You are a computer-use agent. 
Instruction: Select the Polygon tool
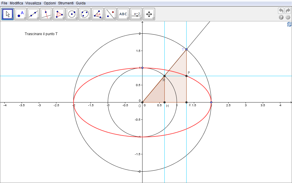click(x=59, y=14)
